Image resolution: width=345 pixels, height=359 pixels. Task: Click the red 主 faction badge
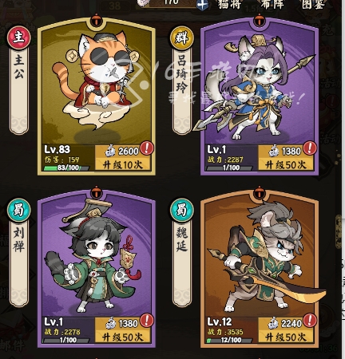[x=19, y=37]
